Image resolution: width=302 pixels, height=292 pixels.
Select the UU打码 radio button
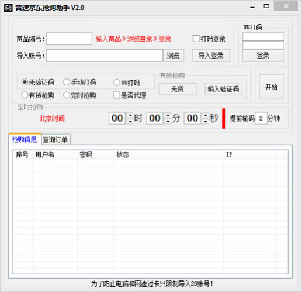[127, 83]
